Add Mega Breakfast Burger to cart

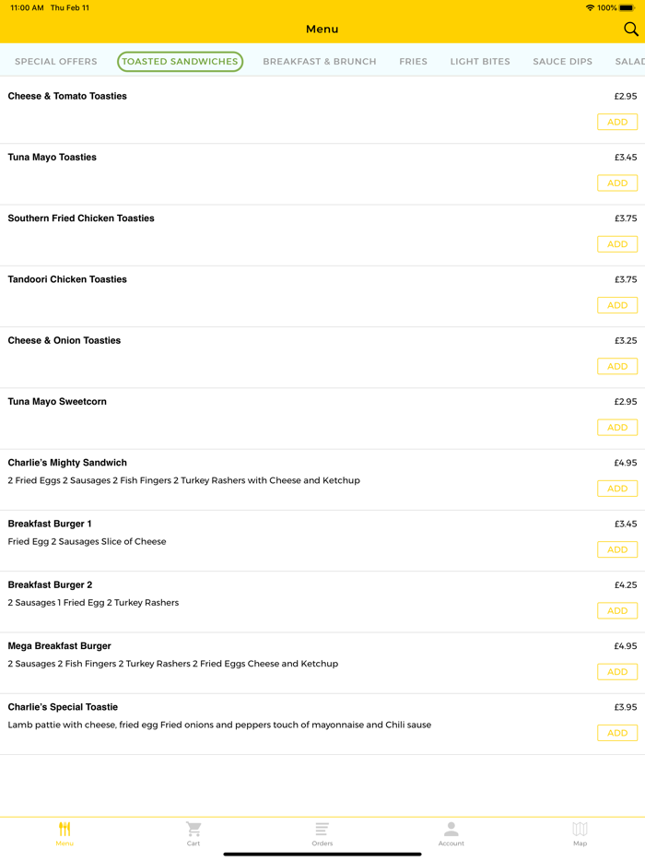pos(617,672)
